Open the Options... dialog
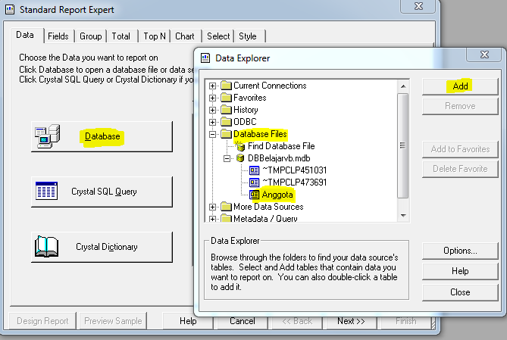The height and width of the screenshot is (340, 507). pos(460,251)
